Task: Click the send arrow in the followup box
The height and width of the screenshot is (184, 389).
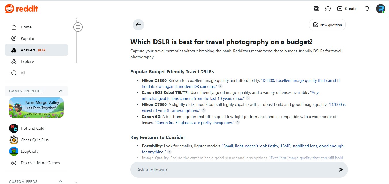Action: [x=341, y=170]
